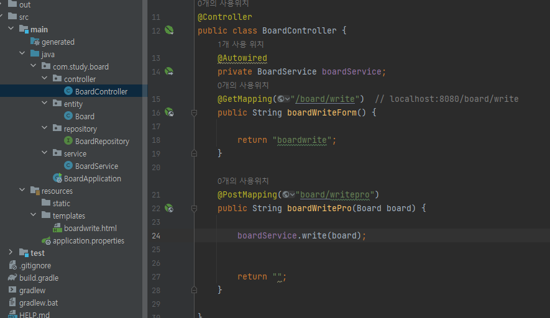
Task: Collapse the com.study.board package
Action: point(34,66)
